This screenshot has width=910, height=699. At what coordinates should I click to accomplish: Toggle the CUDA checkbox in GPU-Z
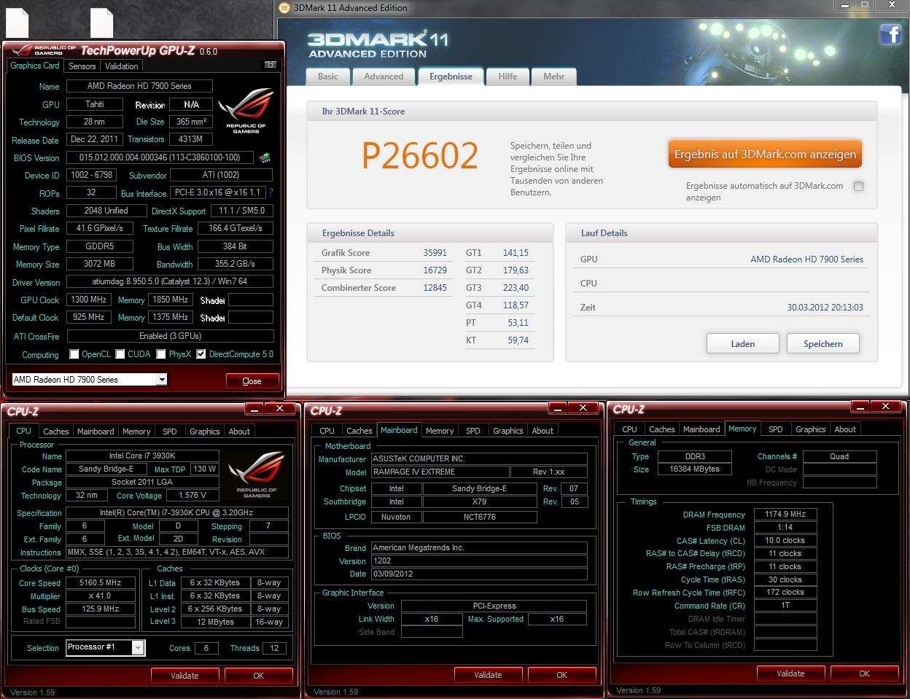tap(120, 354)
